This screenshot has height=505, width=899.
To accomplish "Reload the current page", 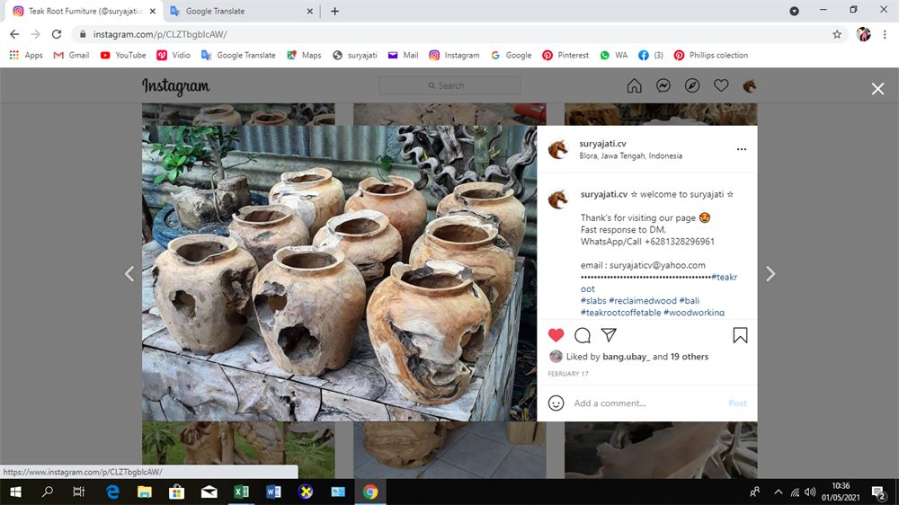I will point(56,34).
